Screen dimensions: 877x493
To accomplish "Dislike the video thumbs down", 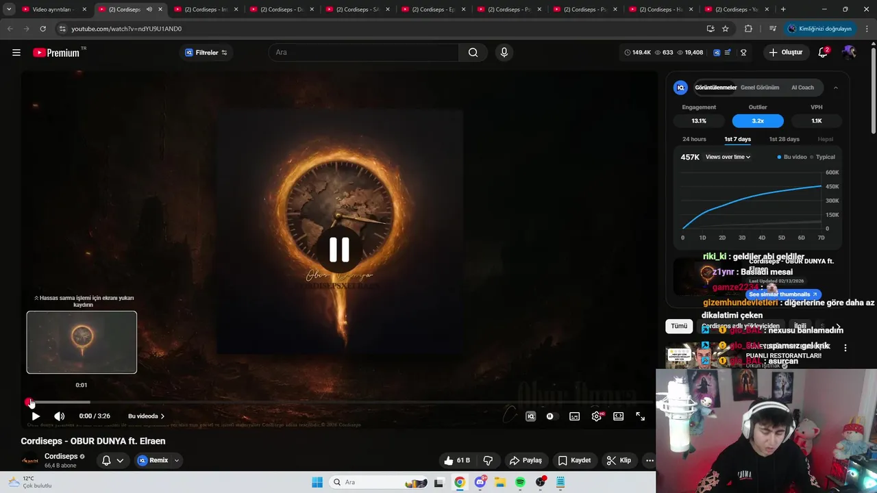I will 488,460.
